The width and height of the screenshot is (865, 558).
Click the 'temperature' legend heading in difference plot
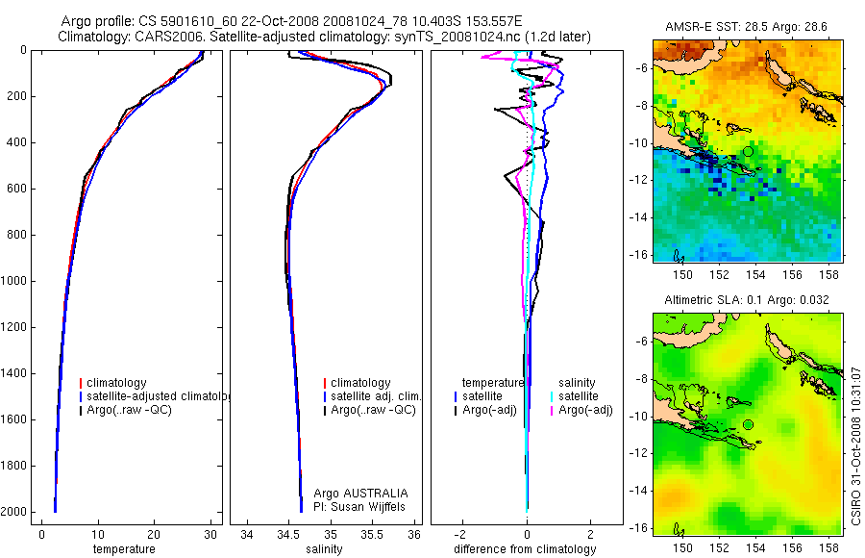pos(493,382)
